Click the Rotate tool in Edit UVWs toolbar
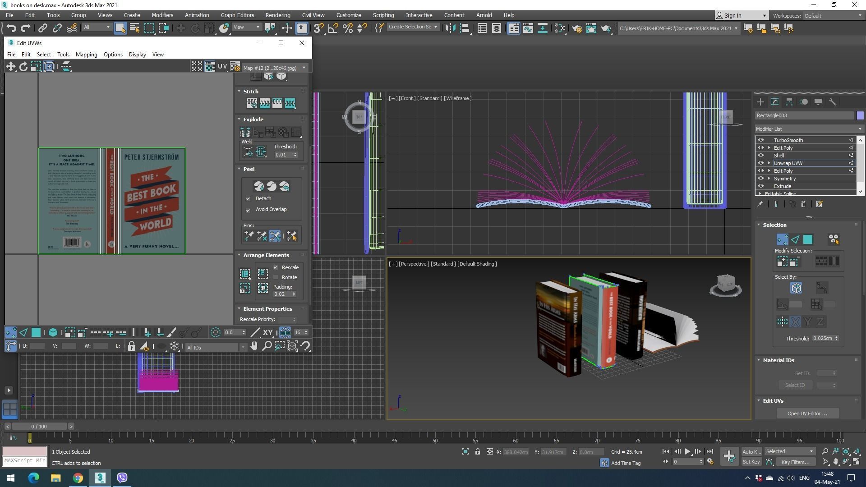Viewport: 866px width, 487px height. click(x=23, y=67)
